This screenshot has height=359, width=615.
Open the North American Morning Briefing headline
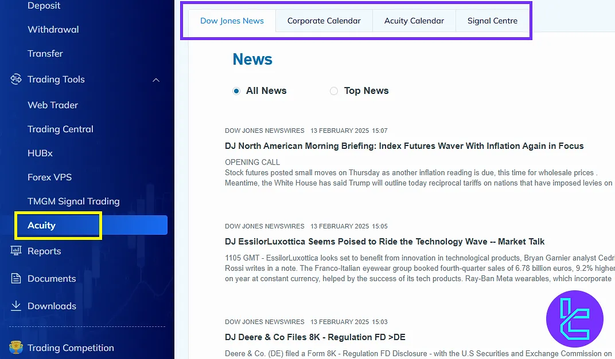pyautogui.click(x=404, y=146)
